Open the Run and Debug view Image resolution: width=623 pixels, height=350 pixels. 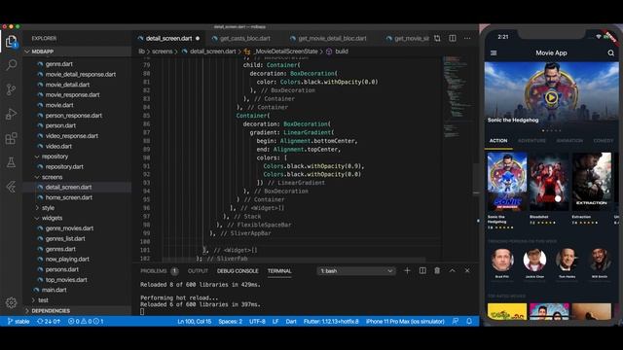11,115
